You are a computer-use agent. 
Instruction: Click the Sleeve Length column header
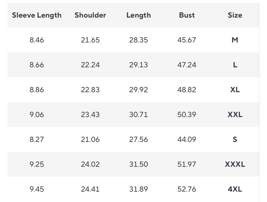point(37,15)
